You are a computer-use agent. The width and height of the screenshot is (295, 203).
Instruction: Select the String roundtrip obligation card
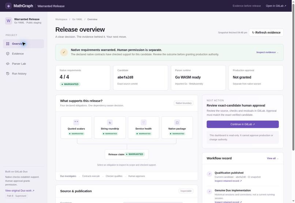(x=110, y=128)
